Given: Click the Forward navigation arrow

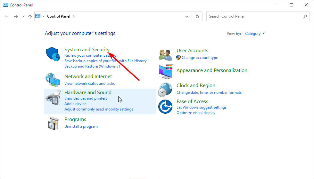Looking at the screenshot, I should click(16, 16).
